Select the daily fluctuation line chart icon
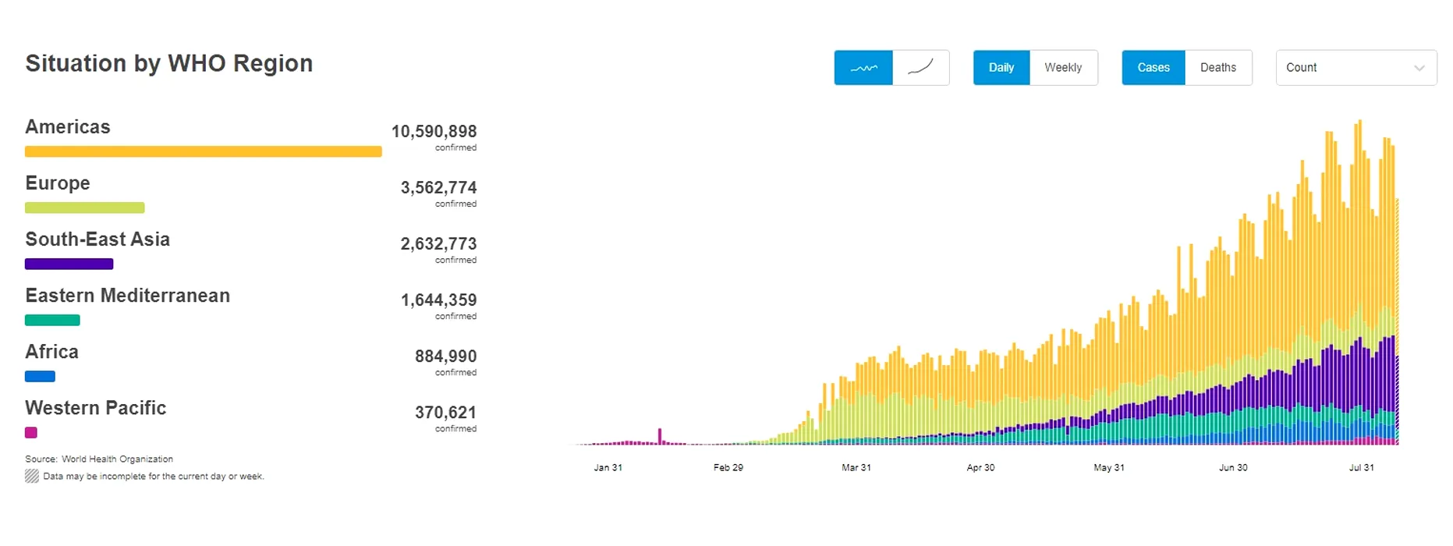 point(863,68)
